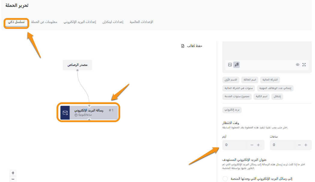The image size is (315, 182).
Task: Select the مصدر الرصاص node
Action: coord(77,65)
